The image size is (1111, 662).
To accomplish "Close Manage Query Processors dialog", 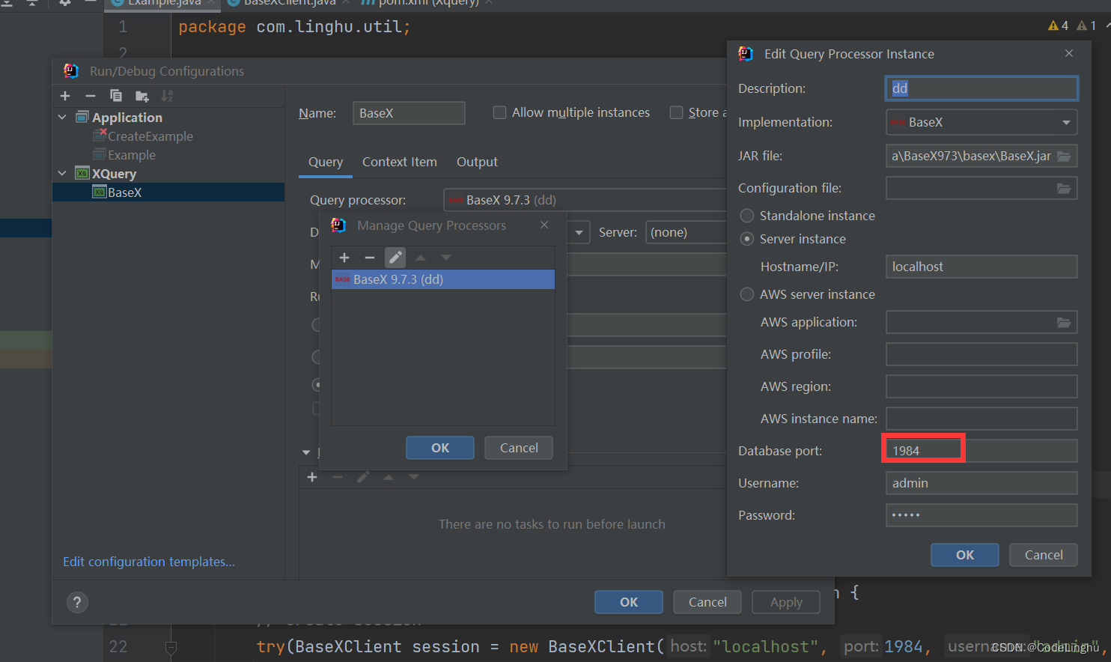I will pos(544,225).
